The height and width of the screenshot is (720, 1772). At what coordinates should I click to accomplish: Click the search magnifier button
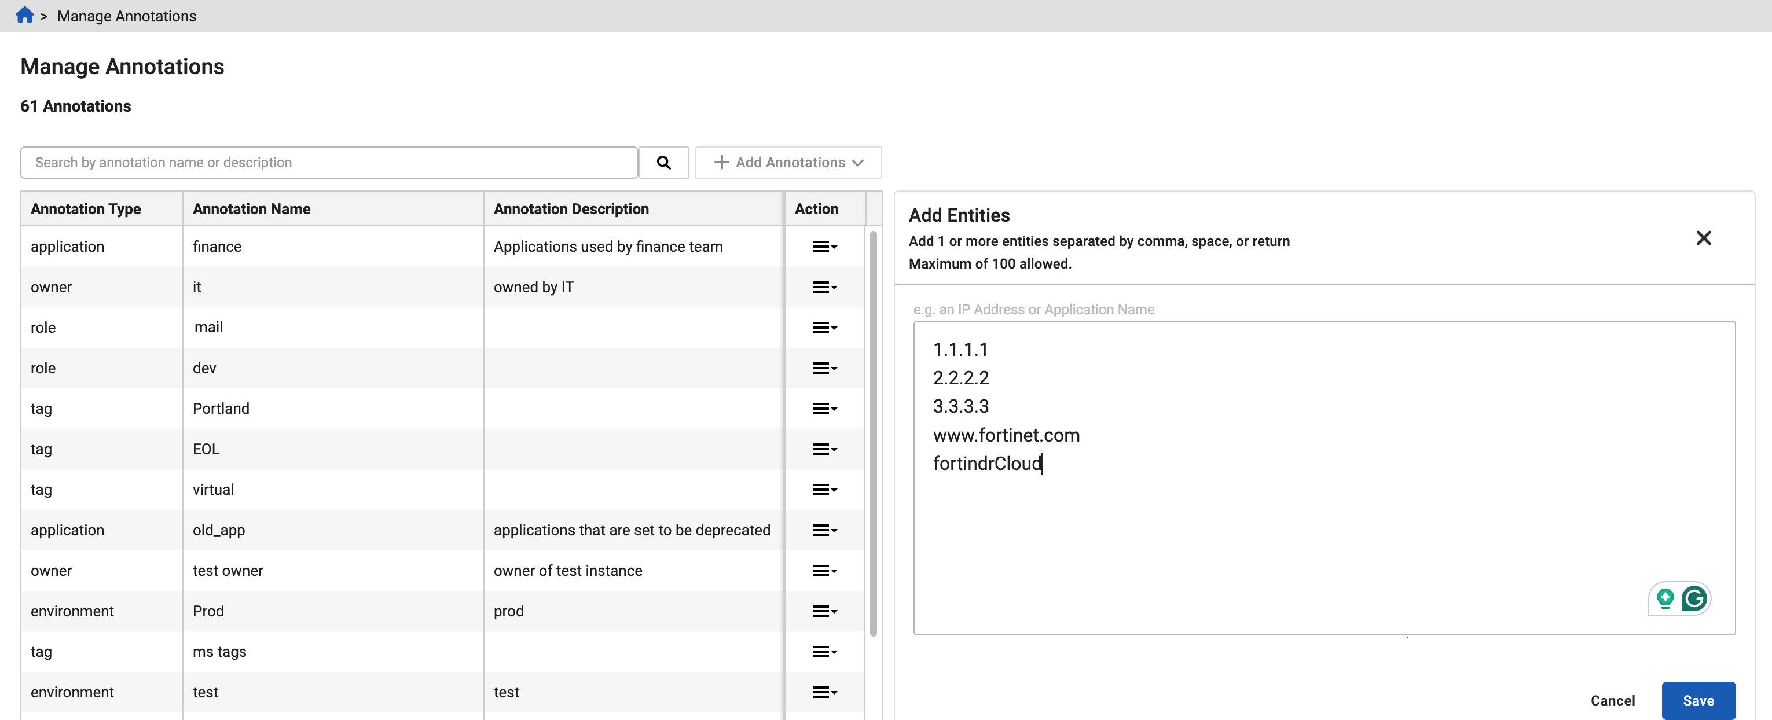pos(663,162)
